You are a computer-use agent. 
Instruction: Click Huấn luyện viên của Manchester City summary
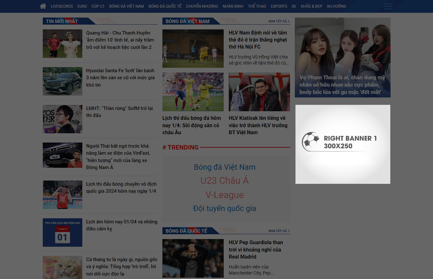pos(251,270)
